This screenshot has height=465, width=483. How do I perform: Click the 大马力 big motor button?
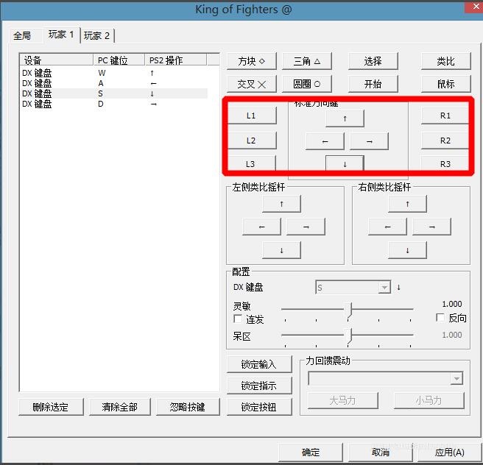pos(343,400)
